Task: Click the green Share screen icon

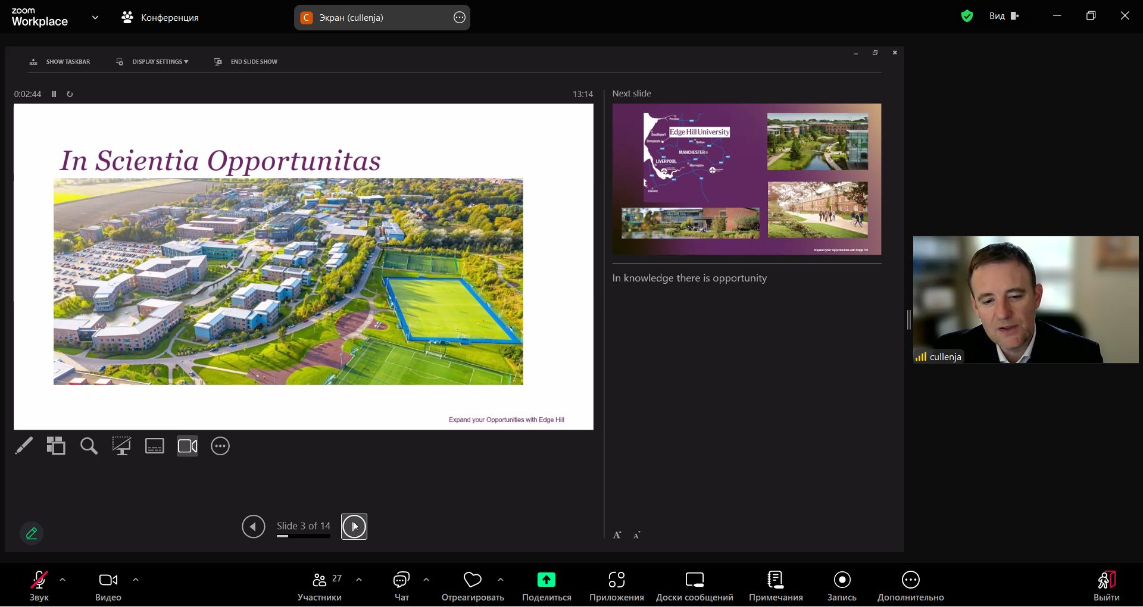Action: point(546,580)
